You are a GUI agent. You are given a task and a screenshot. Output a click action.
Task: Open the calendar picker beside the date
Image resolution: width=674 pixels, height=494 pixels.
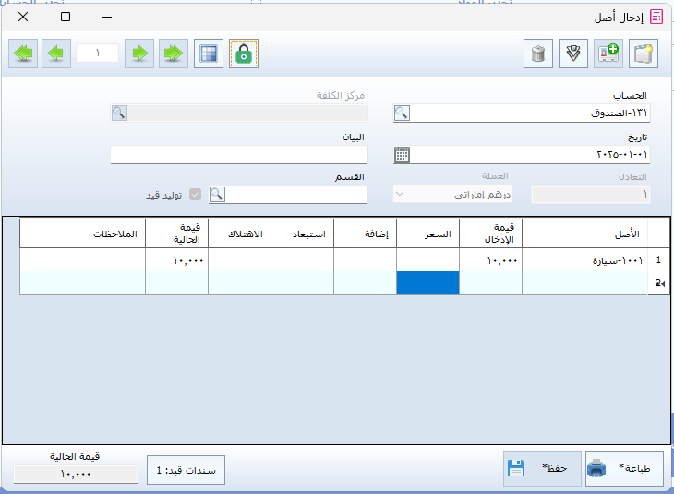click(402, 154)
